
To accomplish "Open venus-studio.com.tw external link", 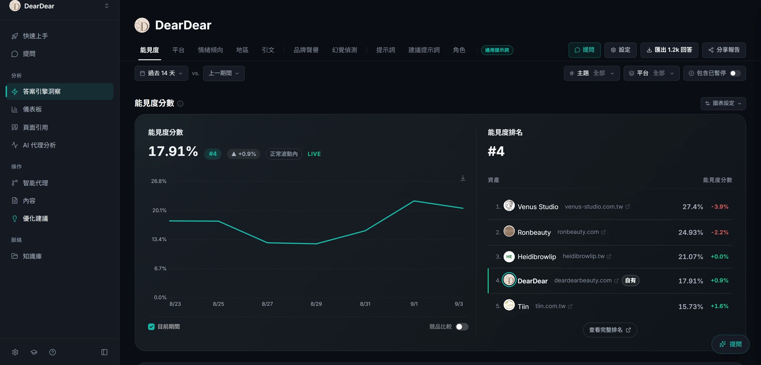I will 597,206.
